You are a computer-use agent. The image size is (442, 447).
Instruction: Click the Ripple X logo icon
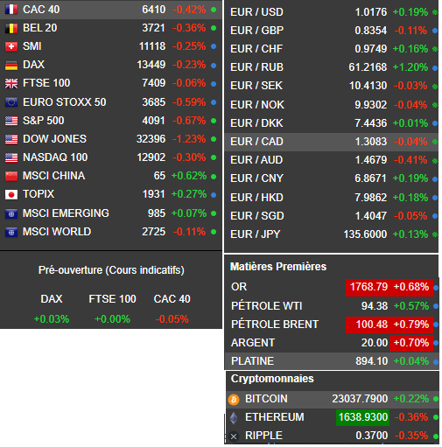coord(234,437)
